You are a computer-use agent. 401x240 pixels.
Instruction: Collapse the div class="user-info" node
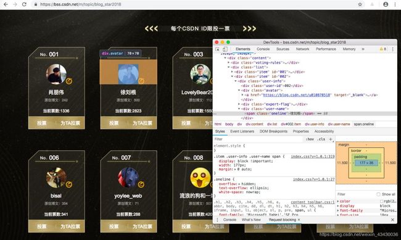[x=236, y=81]
